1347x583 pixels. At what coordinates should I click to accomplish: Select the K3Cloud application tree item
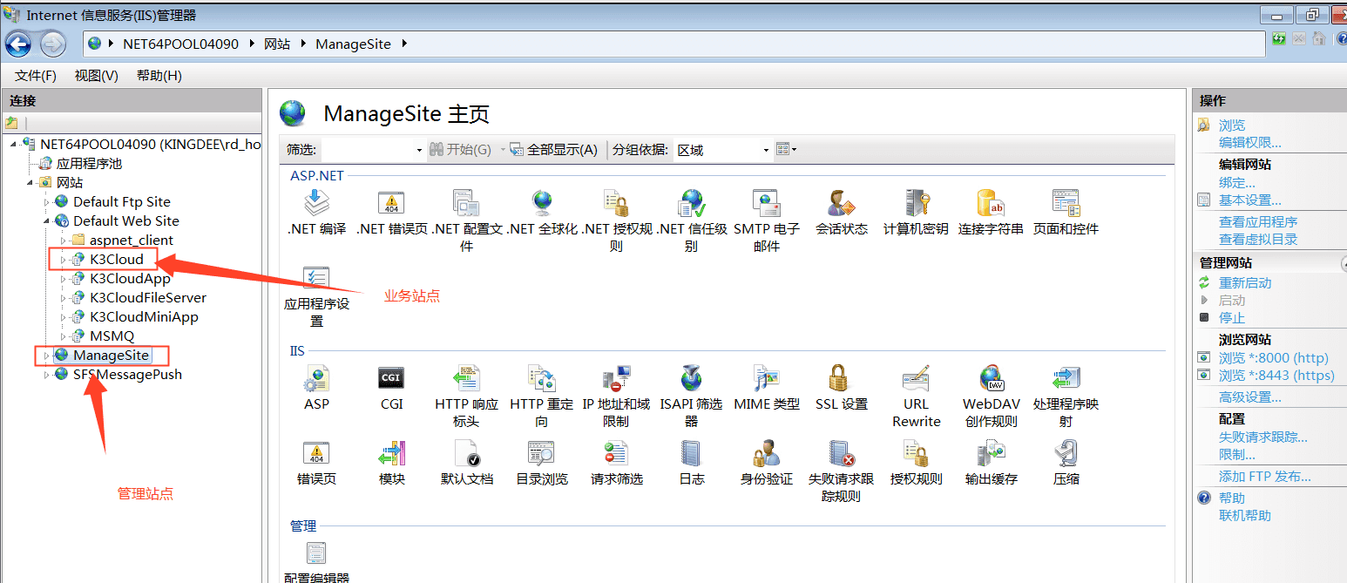click(x=117, y=260)
